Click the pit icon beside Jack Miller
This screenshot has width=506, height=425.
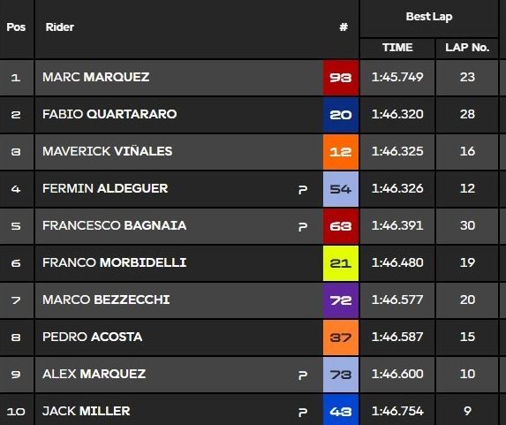pos(303,412)
